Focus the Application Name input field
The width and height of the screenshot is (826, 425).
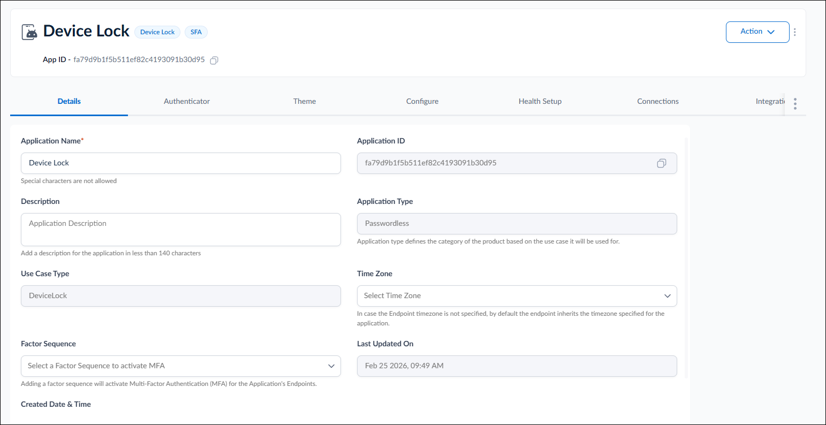[x=181, y=163]
